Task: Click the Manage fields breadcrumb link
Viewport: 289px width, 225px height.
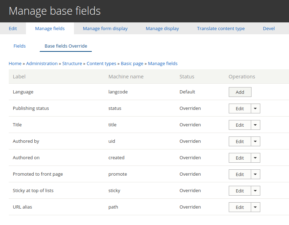Action: 163,64
